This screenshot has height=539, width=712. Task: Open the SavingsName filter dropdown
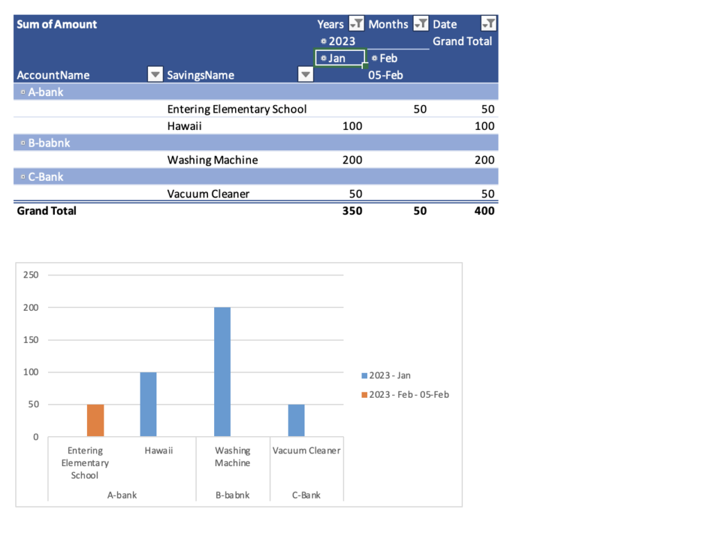coord(305,74)
